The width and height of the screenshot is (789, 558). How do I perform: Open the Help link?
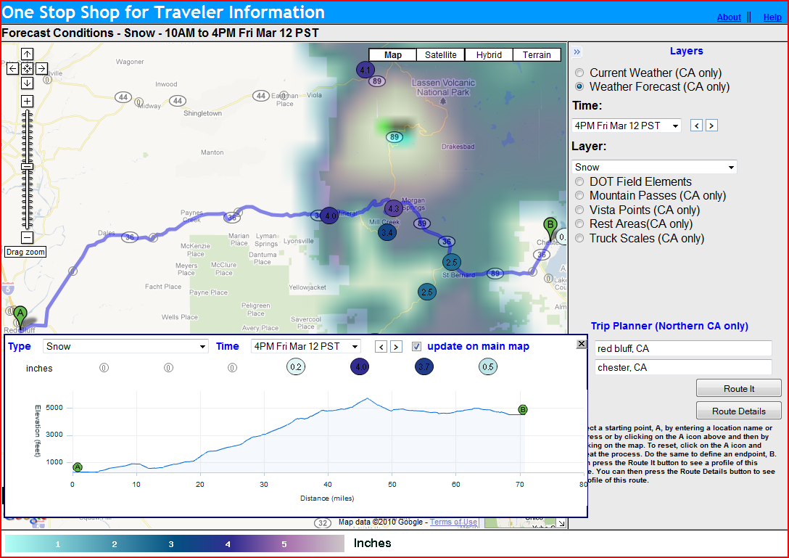click(x=772, y=17)
